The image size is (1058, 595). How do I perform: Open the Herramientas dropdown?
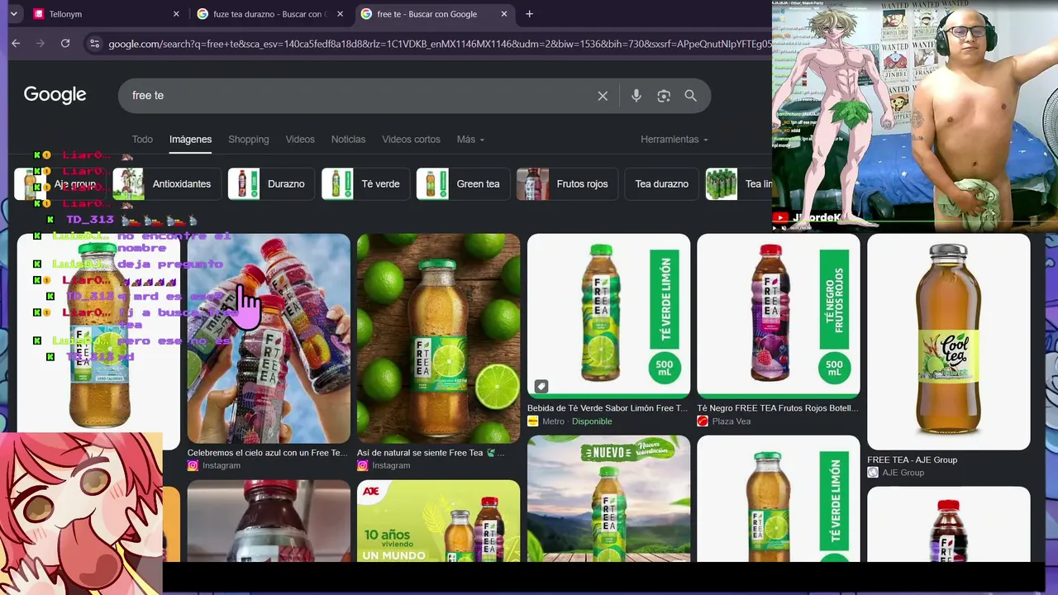pyautogui.click(x=674, y=140)
